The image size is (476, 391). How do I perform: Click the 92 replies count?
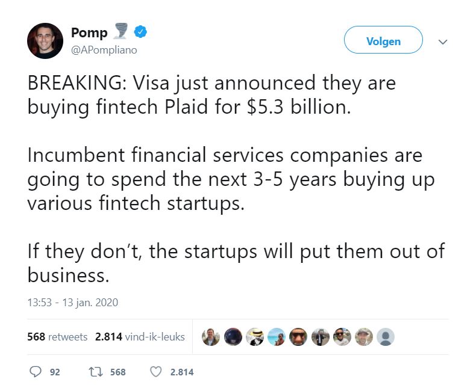tap(55, 372)
